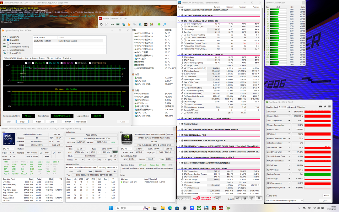Image resolution: width=339 pixels, height=212 pixels.
Task: Switch to the Voltages tab
Action: (x=34, y=58)
